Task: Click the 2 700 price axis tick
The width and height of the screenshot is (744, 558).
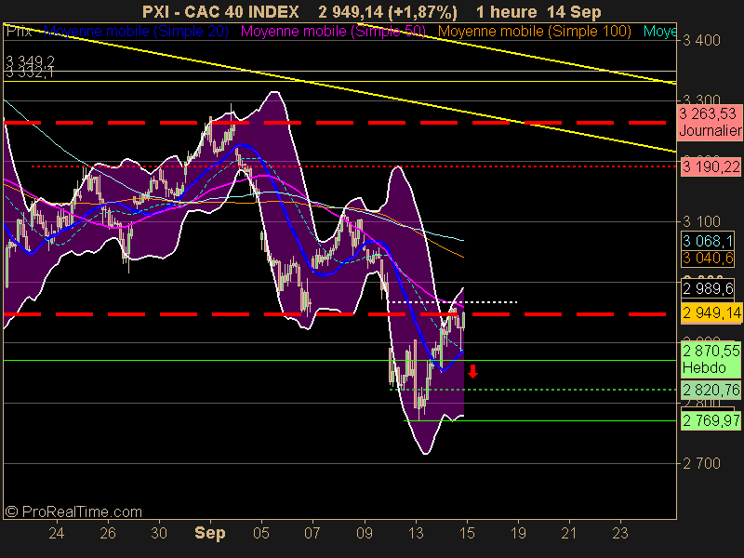Action: coord(701,463)
